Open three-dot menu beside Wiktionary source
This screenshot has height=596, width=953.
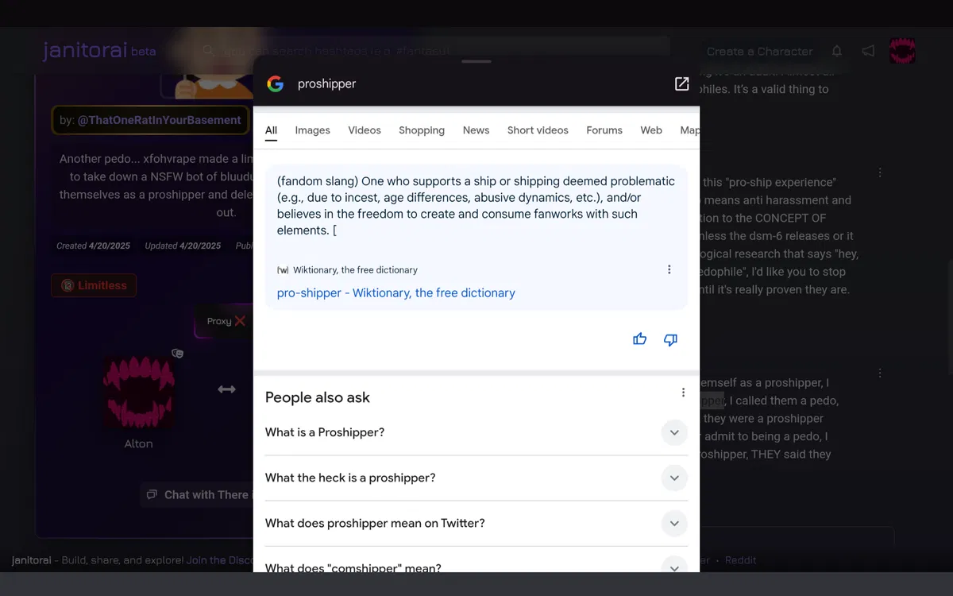pyautogui.click(x=669, y=270)
